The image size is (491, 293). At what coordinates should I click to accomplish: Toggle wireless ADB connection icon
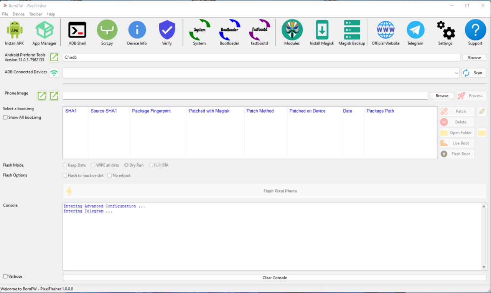54,73
